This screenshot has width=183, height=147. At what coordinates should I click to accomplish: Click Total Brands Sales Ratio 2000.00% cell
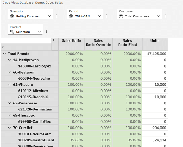coord(71,54)
